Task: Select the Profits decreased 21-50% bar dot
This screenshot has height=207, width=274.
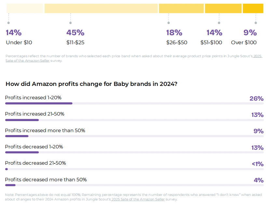Action: (7, 169)
